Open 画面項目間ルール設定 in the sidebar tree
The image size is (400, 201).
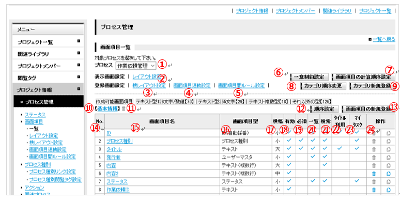(x=52, y=157)
